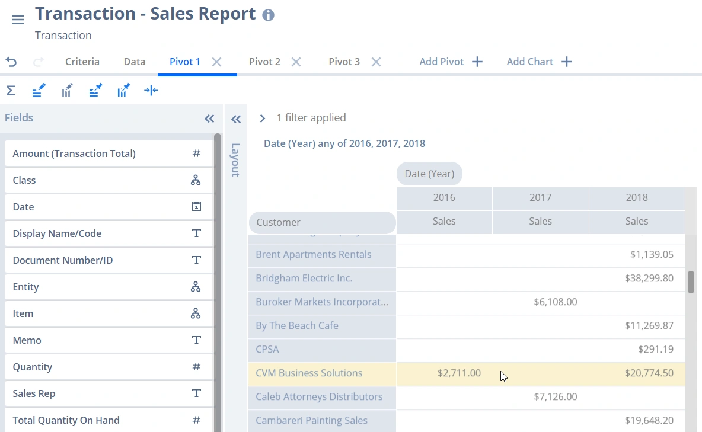Image resolution: width=702 pixels, height=432 pixels.
Task: Click the pin columns icon
Action: (x=123, y=91)
